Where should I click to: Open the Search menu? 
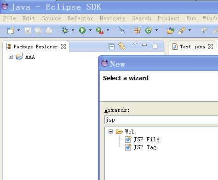[x=142, y=18]
